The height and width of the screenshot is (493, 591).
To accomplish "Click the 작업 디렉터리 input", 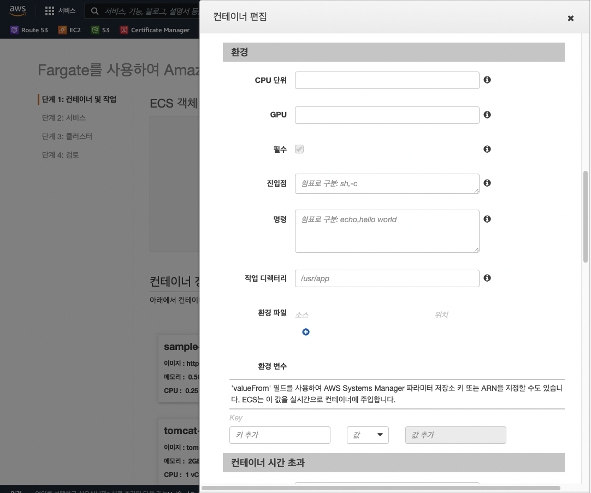I will coord(387,278).
